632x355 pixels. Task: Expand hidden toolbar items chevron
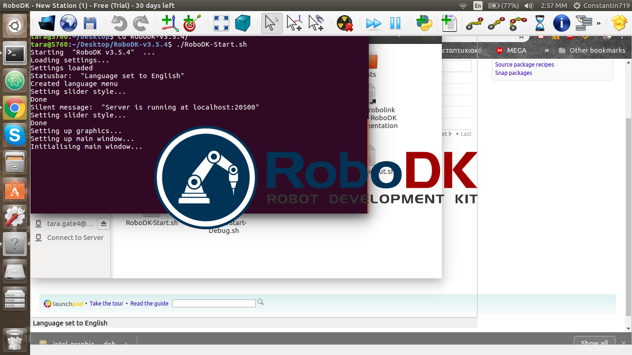point(599,23)
